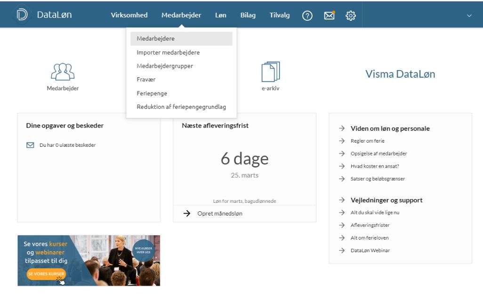Open Satser og beløbsgrænser link
483x296 pixels.
pyautogui.click(x=378, y=179)
